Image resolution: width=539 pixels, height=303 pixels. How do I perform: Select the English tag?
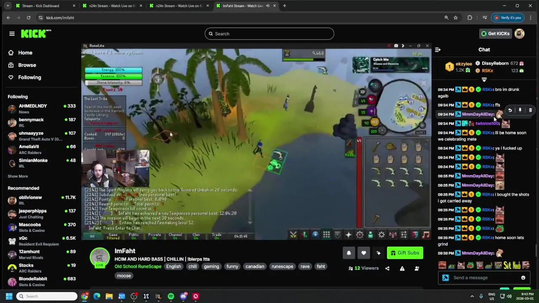[x=173, y=266]
